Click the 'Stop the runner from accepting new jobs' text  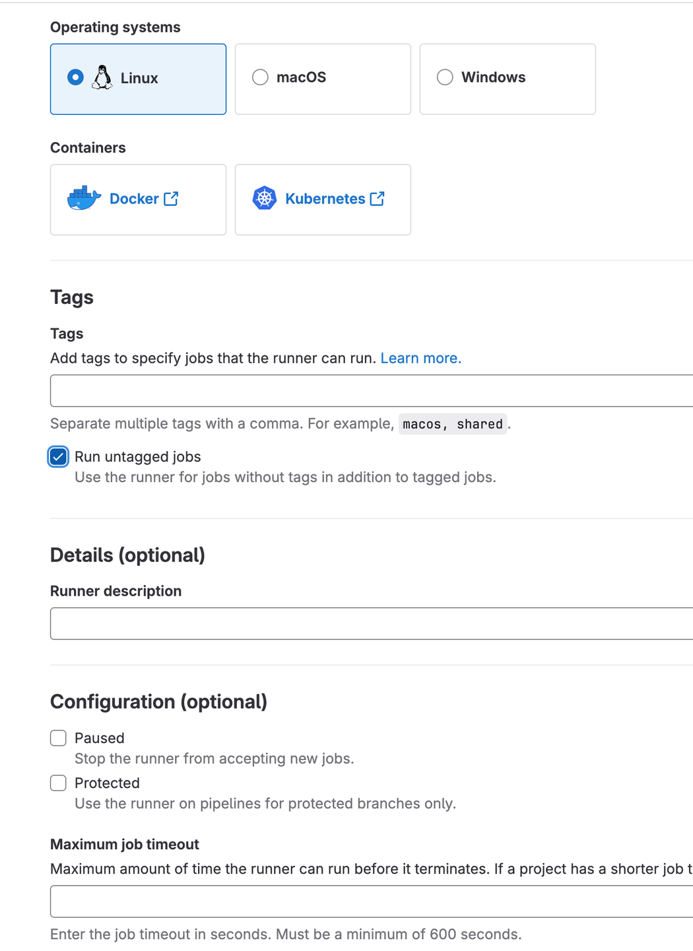[214, 759]
